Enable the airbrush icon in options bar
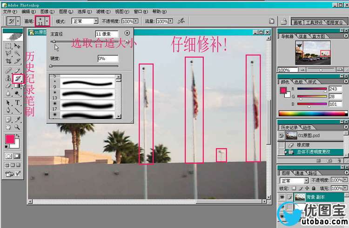 tap(181, 21)
